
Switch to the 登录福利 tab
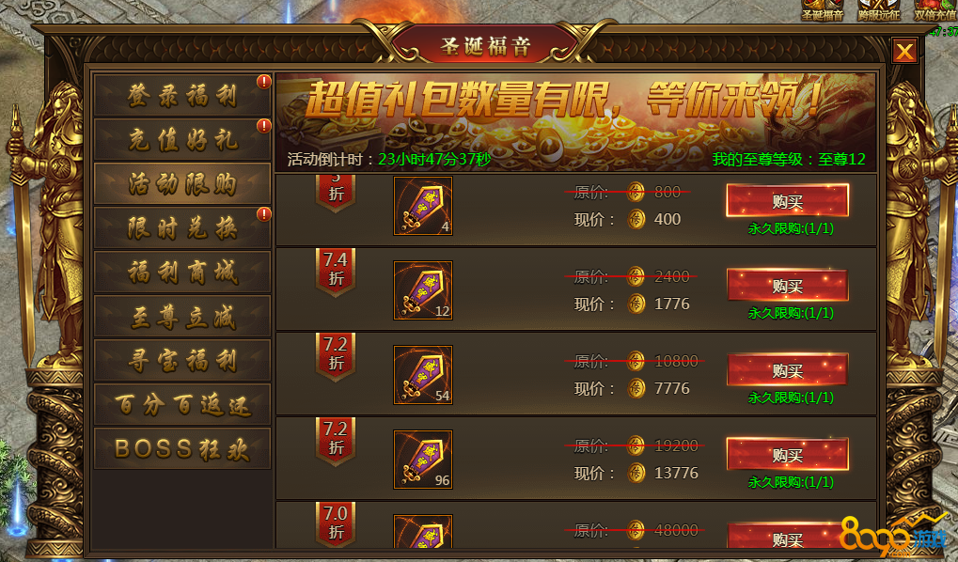pyautogui.click(x=182, y=95)
